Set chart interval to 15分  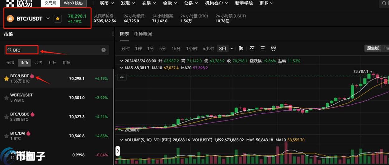[176, 48]
